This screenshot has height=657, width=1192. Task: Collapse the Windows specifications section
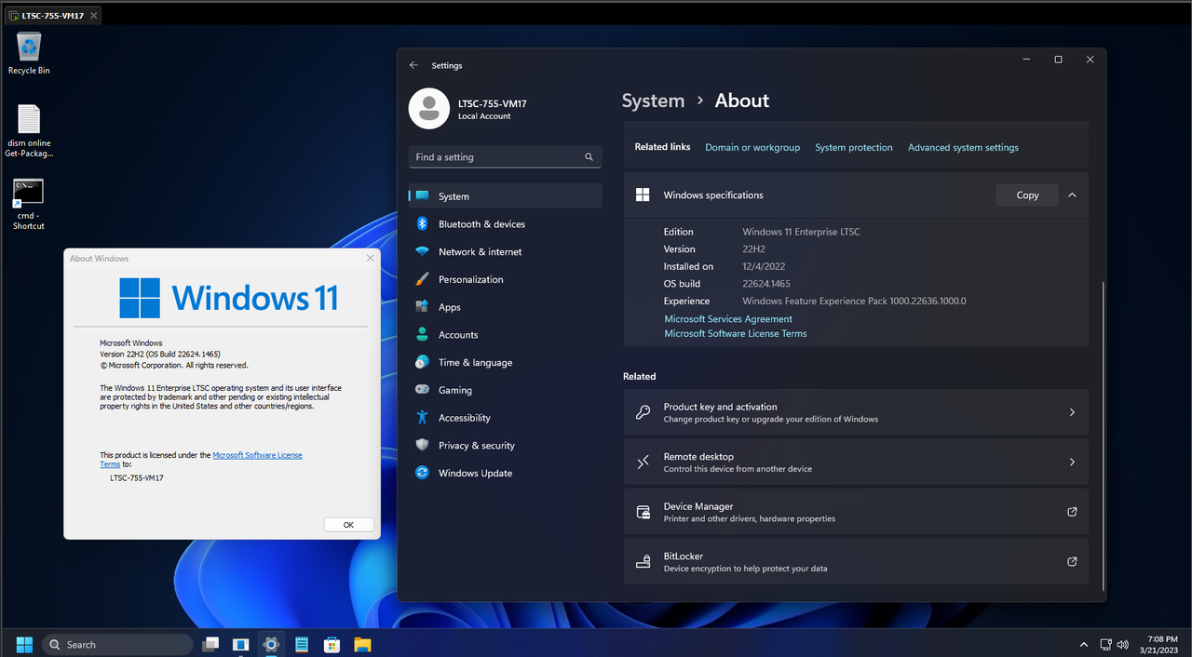(1072, 195)
